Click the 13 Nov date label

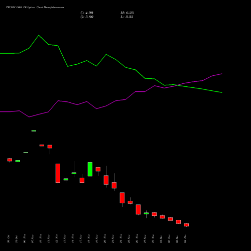click(65, 239)
